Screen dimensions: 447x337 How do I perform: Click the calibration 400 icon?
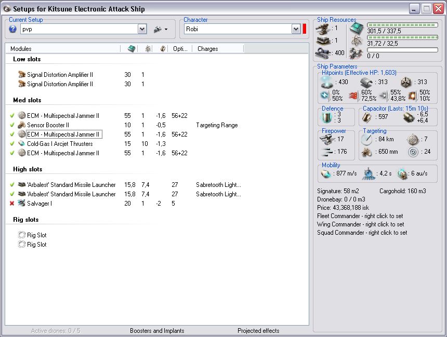323,53
